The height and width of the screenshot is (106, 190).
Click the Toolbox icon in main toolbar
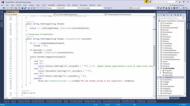[x=166, y=8]
